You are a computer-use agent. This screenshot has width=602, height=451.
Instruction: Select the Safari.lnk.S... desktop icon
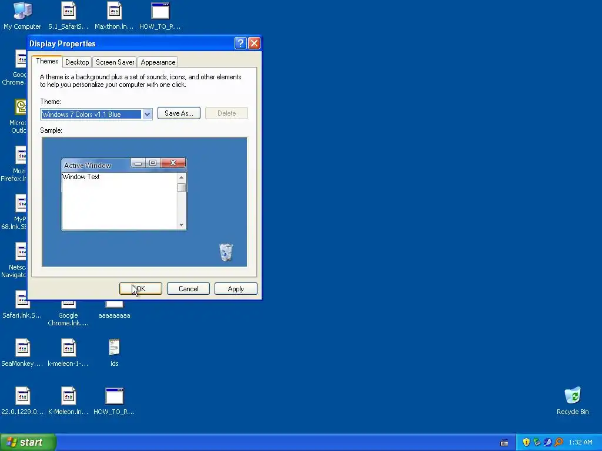[22, 305]
